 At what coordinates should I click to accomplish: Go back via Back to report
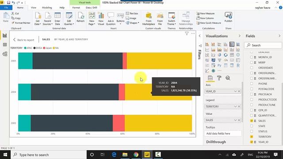point(23,40)
